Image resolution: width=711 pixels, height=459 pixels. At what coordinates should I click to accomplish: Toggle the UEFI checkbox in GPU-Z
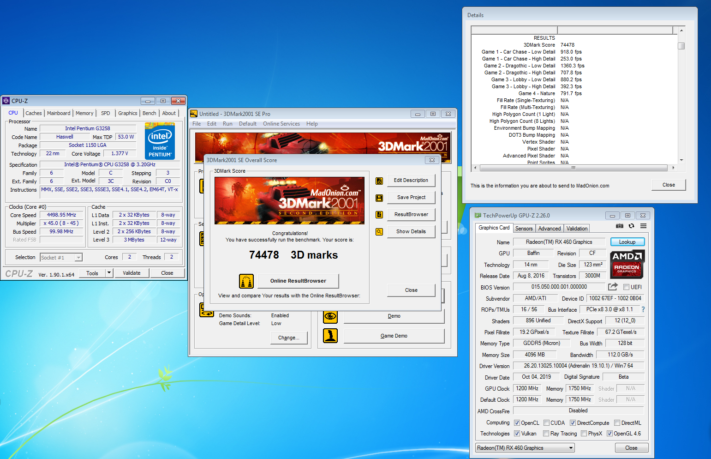tap(627, 287)
